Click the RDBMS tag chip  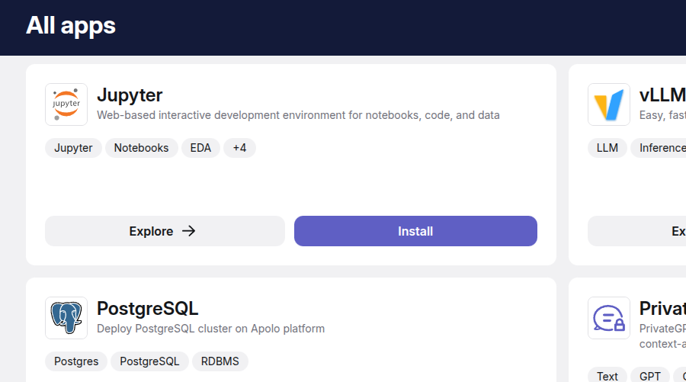point(220,361)
